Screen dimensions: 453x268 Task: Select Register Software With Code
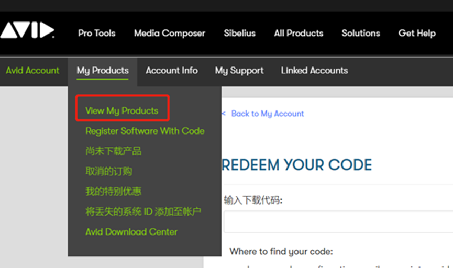(145, 131)
